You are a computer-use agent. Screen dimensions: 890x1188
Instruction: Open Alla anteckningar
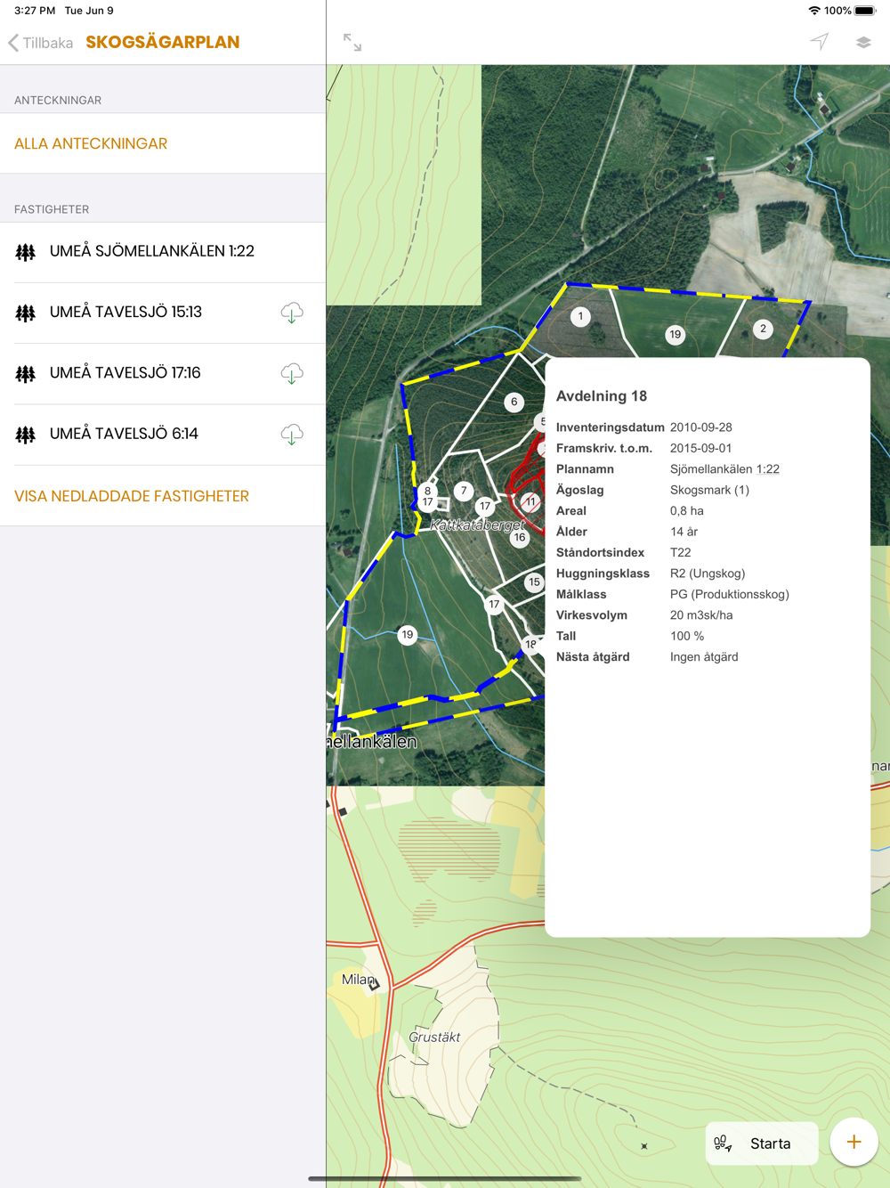pos(91,143)
